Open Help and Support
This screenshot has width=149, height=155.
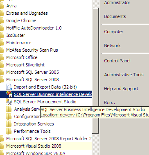click(x=121, y=89)
